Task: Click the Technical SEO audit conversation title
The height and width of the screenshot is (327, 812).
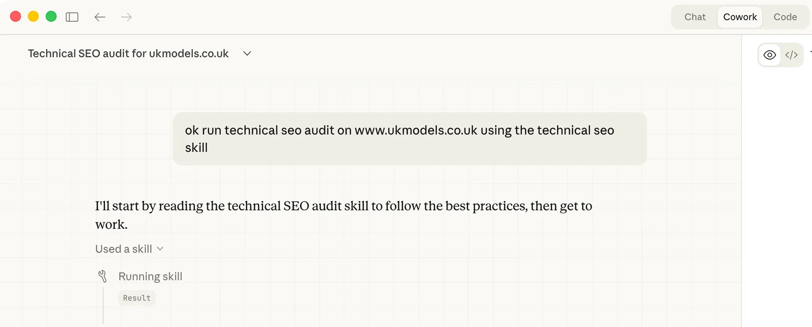Action: point(128,54)
